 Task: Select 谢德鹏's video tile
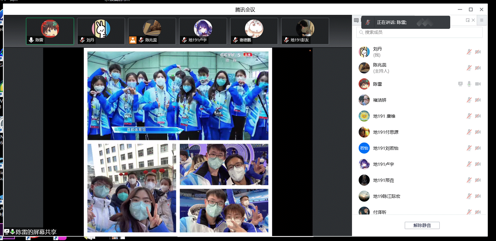[254, 31]
